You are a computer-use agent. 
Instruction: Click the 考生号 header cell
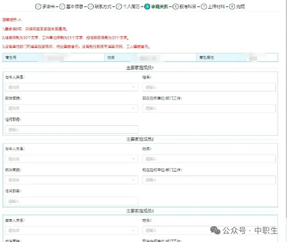pyautogui.click(x=23, y=58)
